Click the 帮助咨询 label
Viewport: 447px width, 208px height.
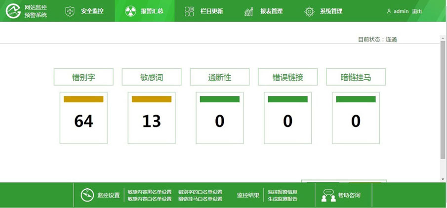pyautogui.click(x=349, y=196)
